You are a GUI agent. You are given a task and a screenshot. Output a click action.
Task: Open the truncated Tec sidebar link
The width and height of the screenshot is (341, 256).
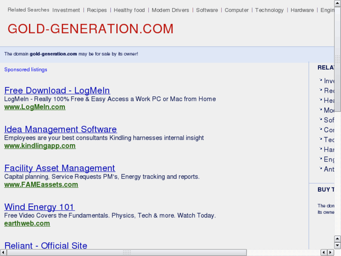tap(329, 140)
